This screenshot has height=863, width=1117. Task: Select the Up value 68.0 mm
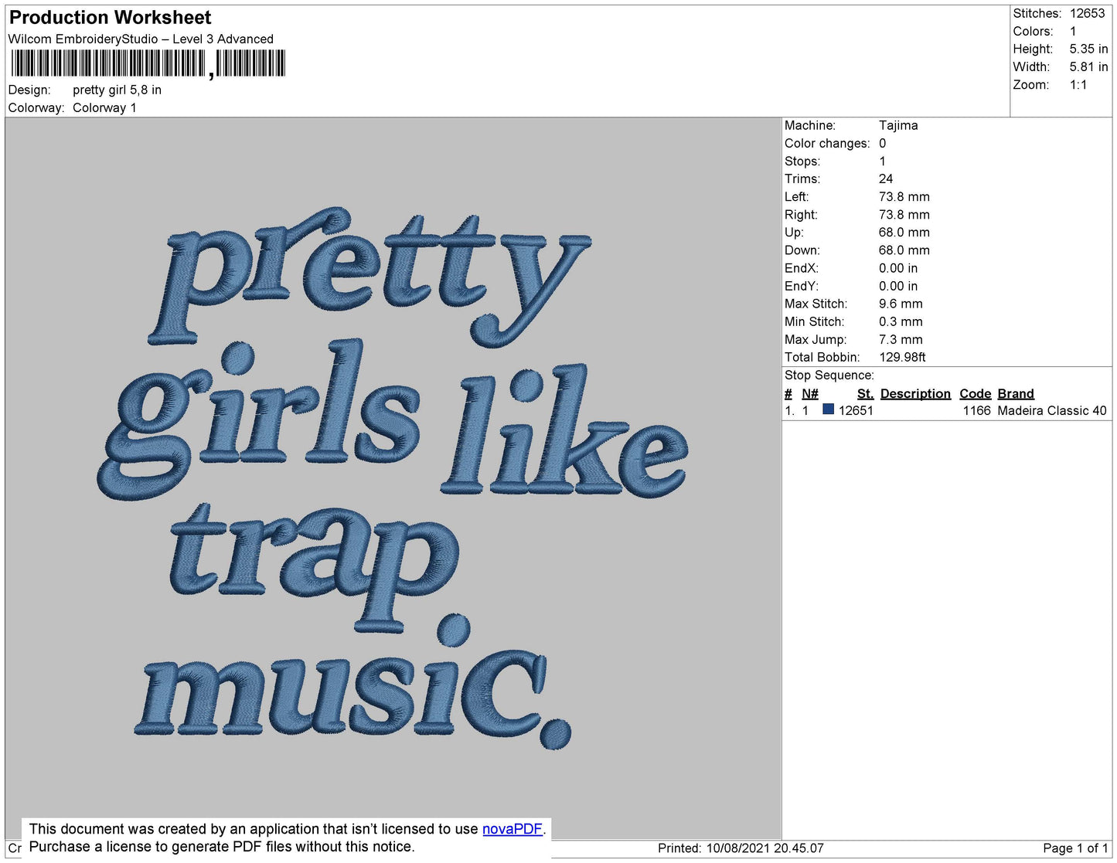coord(904,233)
